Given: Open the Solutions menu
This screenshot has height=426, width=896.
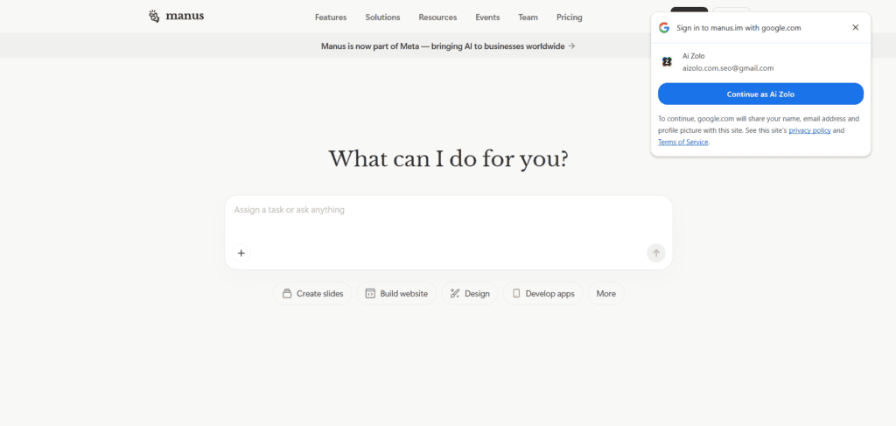Looking at the screenshot, I should point(383,17).
